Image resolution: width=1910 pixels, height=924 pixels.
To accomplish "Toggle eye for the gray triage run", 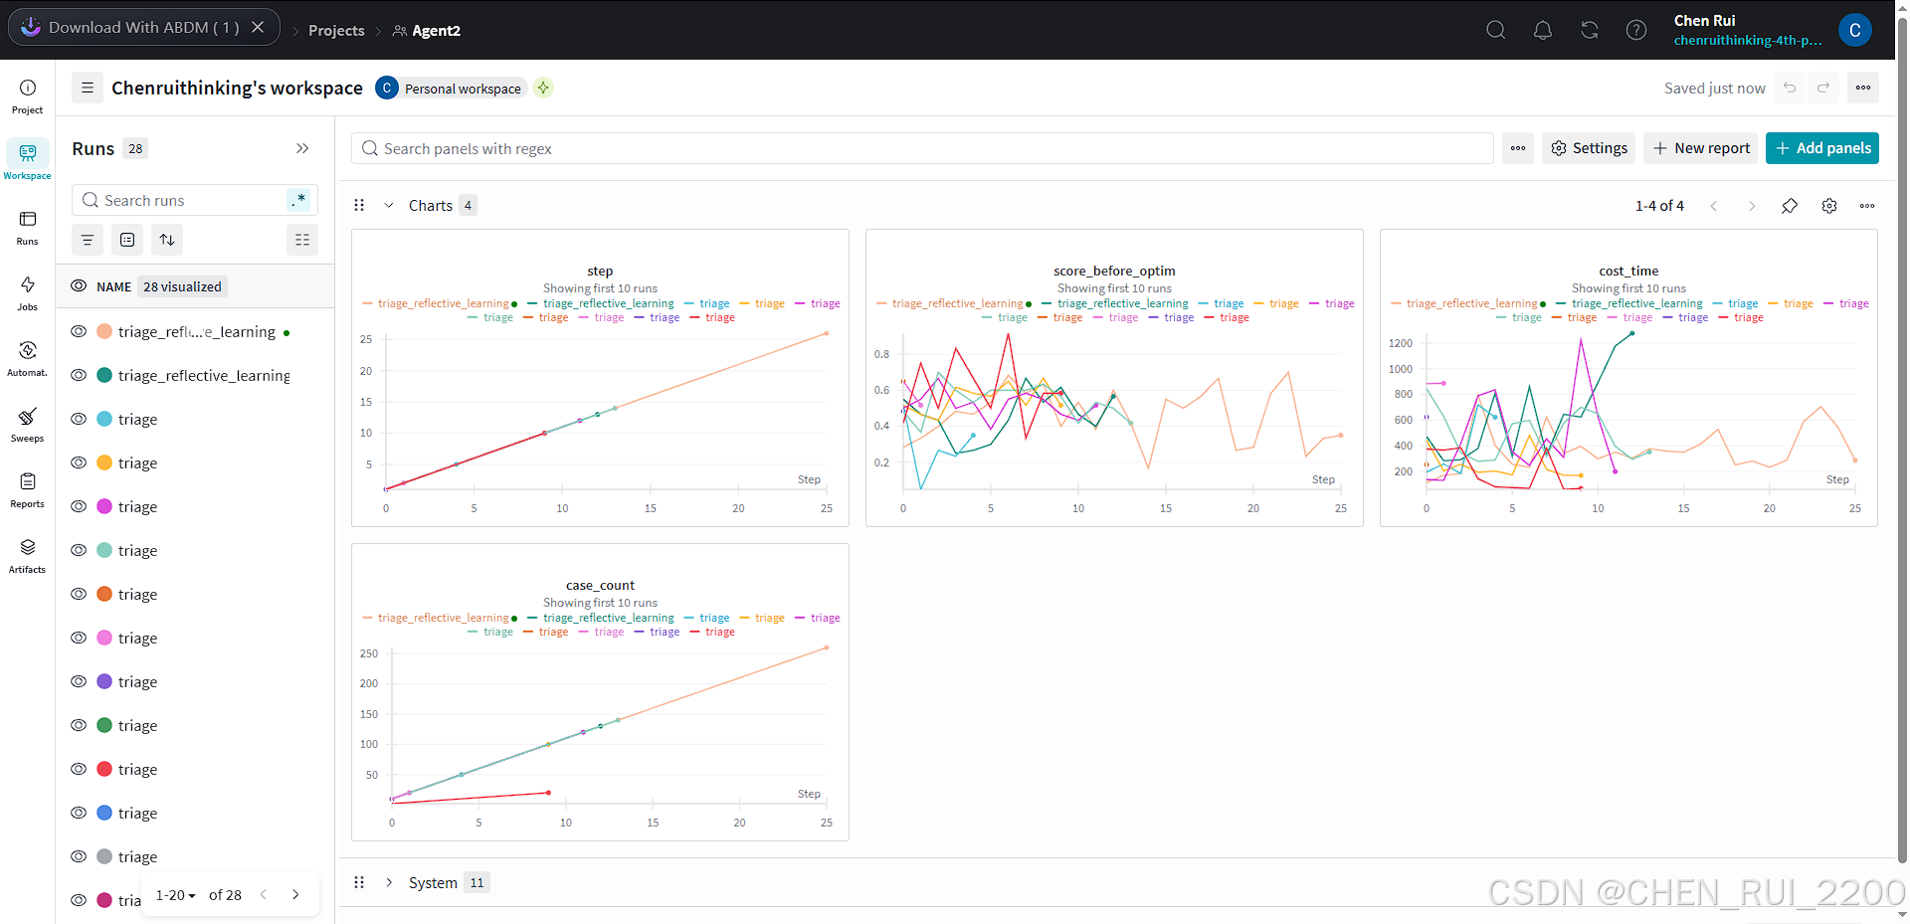I will [79, 856].
